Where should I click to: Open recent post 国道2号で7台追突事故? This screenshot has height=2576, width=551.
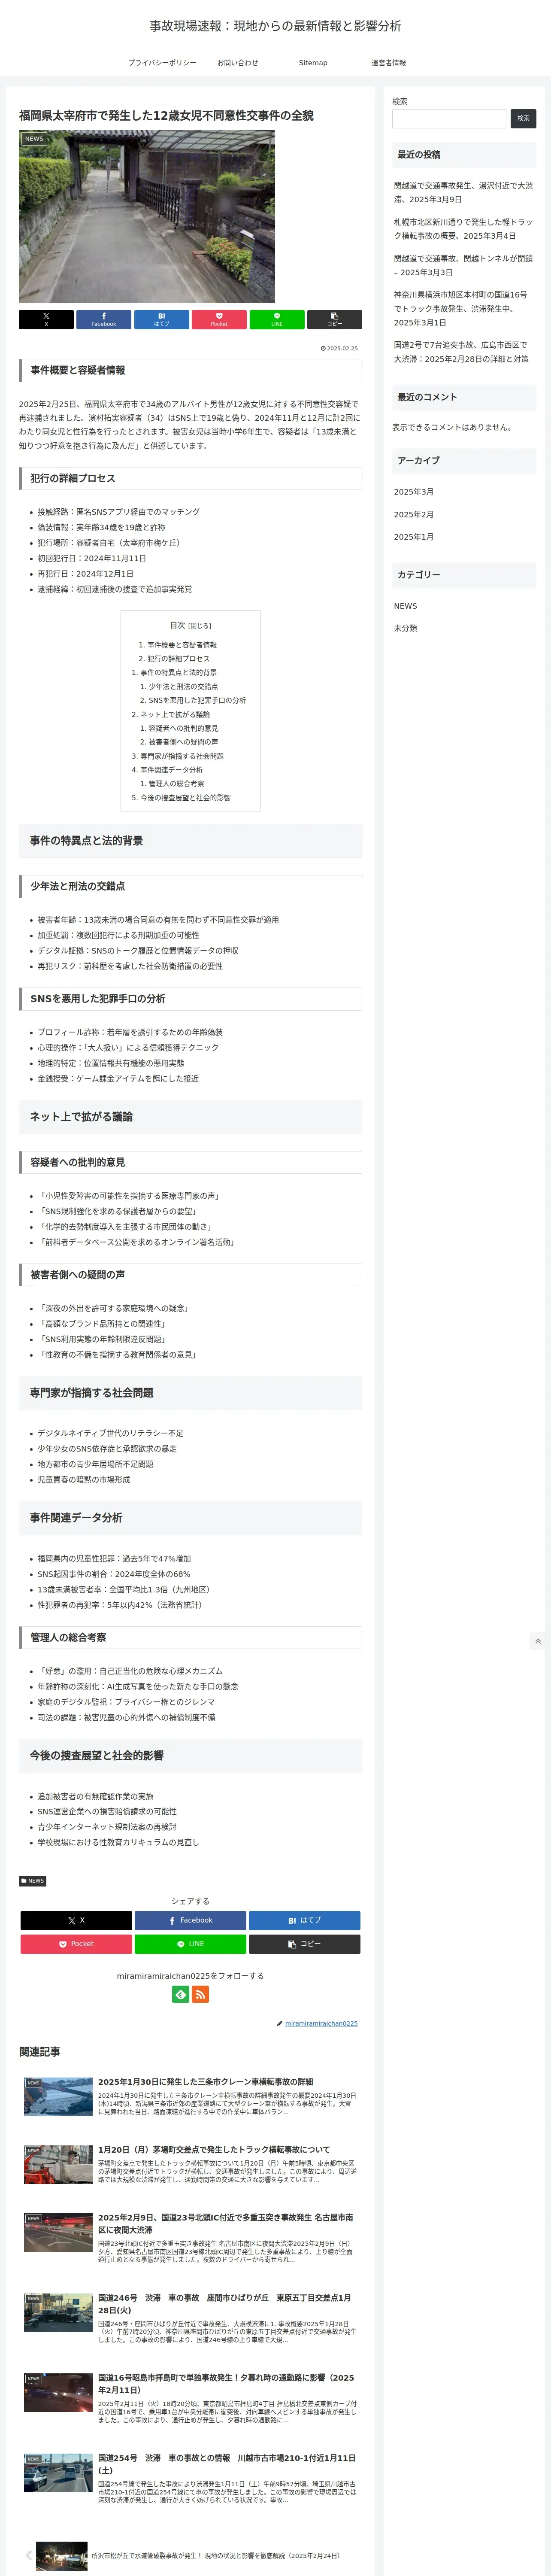(463, 352)
